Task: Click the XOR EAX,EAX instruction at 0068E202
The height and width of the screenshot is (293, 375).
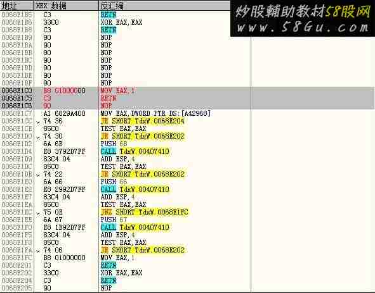Action: (121, 273)
